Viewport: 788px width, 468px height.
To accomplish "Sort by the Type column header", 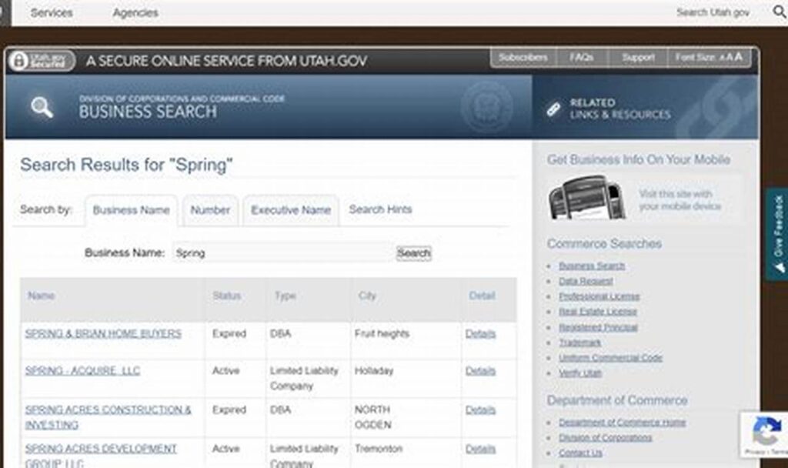I will tap(285, 296).
